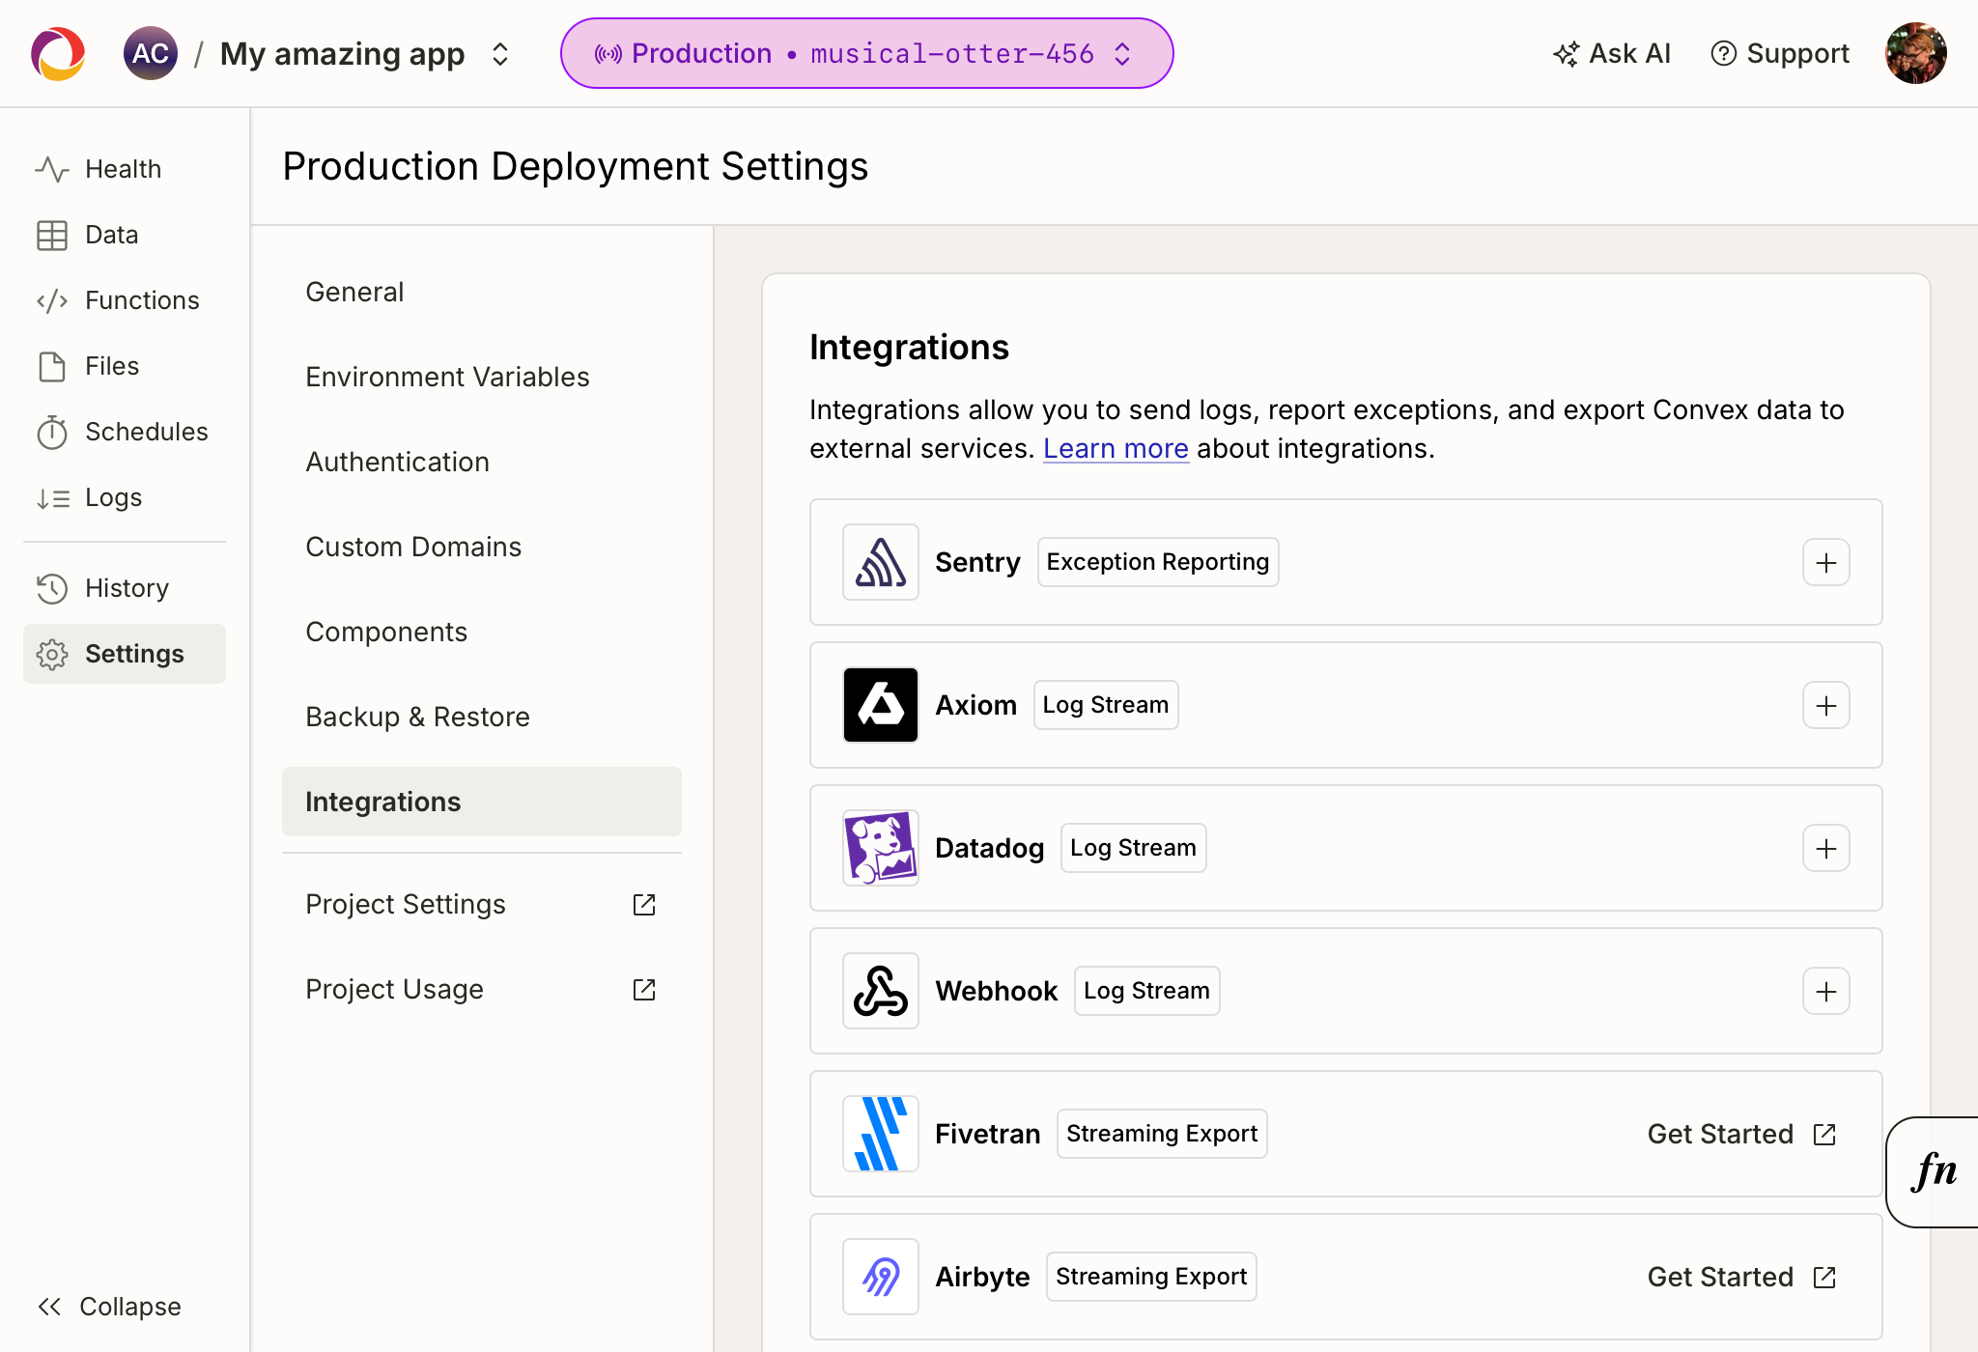Screen dimensions: 1978x1352
Task: Click the Ask AI button
Action: point(1611,53)
